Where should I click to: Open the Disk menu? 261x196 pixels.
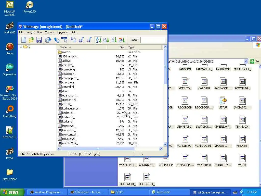[40, 32]
